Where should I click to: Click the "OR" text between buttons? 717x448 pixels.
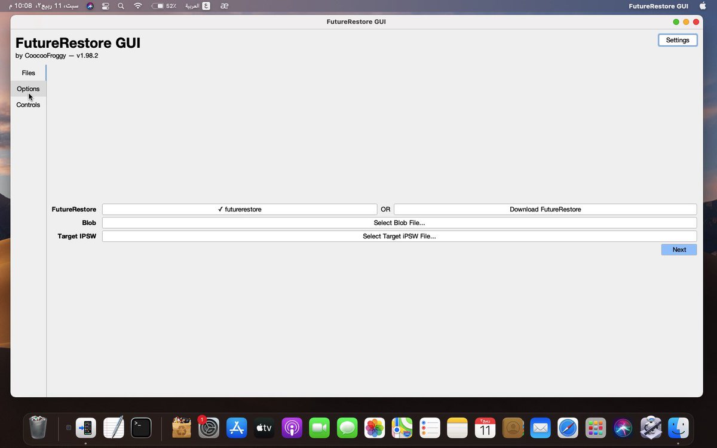[x=385, y=210]
